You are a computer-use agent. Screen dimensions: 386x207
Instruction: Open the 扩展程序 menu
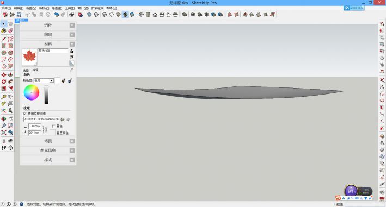click(x=97, y=8)
